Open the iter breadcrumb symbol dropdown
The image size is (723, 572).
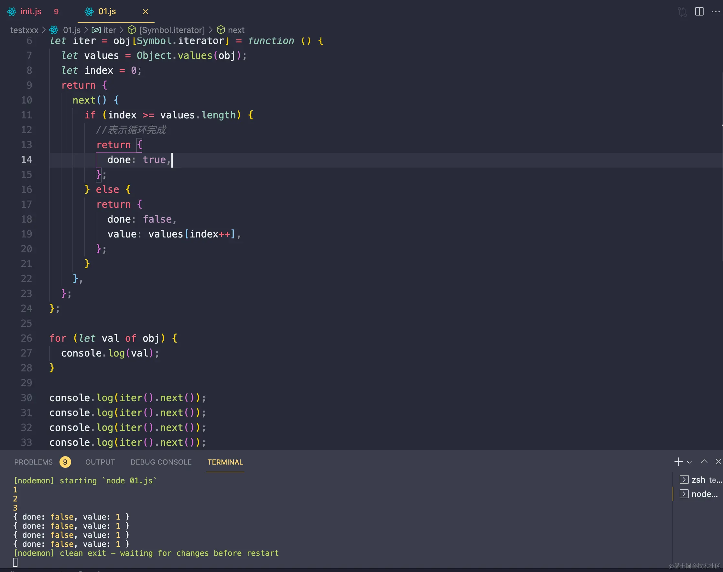tap(110, 30)
